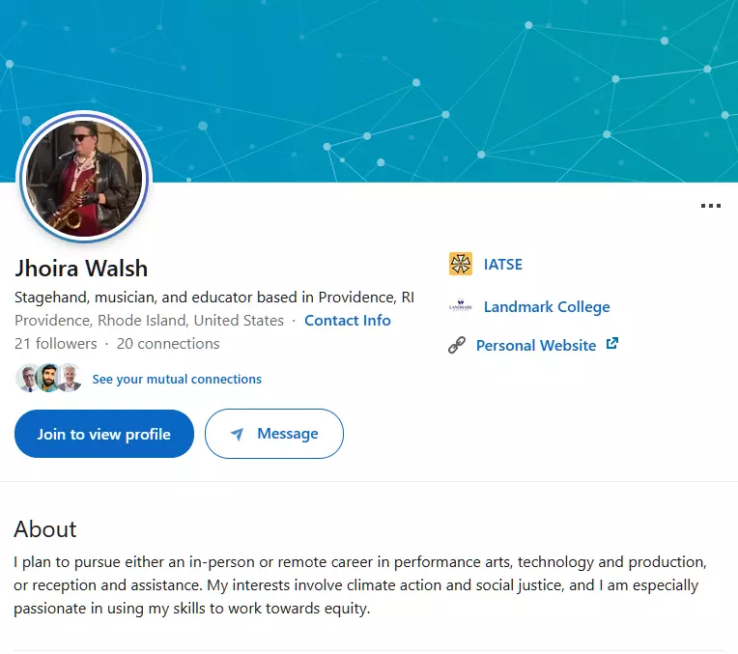This screenshot has width=738, height=654.
Task: Open the Personal Website link
Action: [x=536, y=345]
